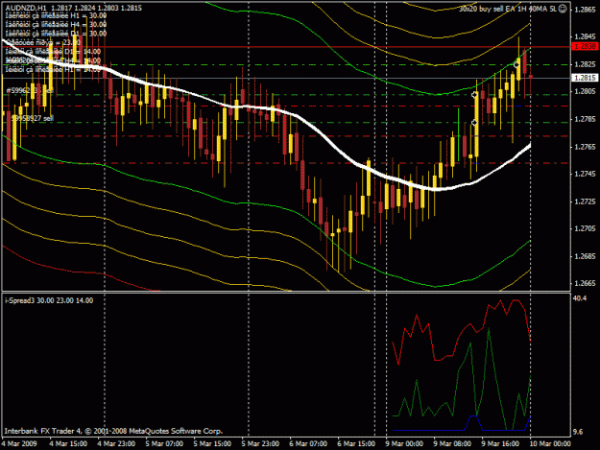Select the 1.2765 price axis label
Screen dimensions: 600x450
pos(585,147)
